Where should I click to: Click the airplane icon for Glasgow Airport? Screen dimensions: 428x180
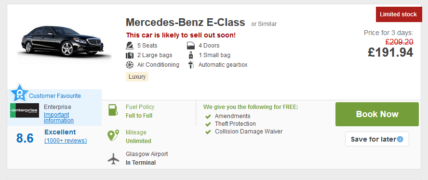tap(113, 159)
